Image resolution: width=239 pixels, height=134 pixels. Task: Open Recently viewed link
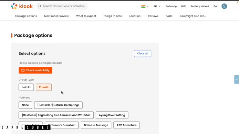[200, 6]
